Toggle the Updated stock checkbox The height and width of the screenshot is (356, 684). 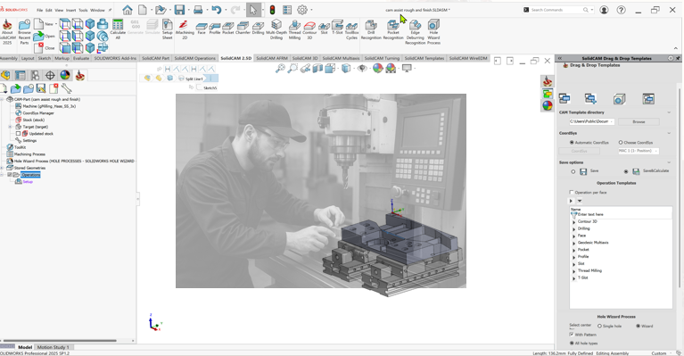pyautogui.click(x=18, y=134)
